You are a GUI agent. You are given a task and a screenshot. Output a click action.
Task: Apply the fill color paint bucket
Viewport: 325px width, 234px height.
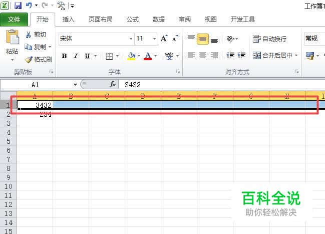(131, 56)
